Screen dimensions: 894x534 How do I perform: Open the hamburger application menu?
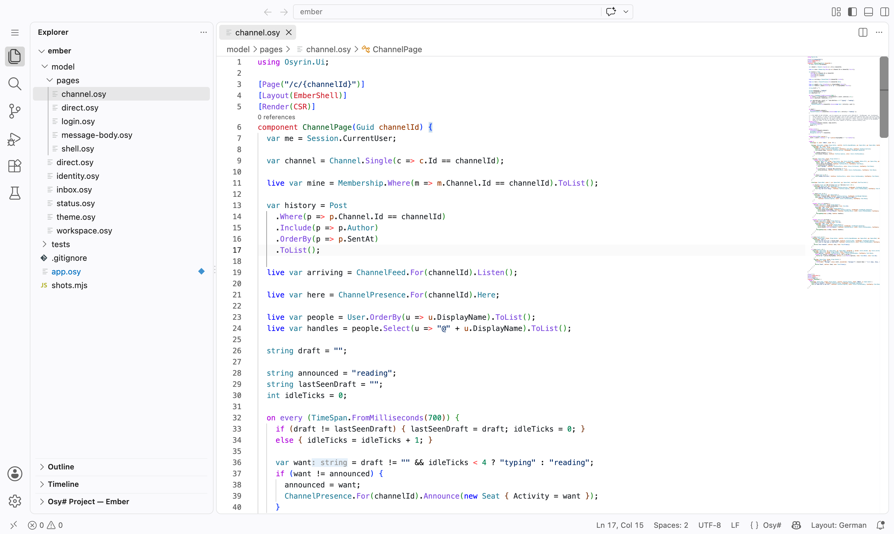tap(15, 32)
